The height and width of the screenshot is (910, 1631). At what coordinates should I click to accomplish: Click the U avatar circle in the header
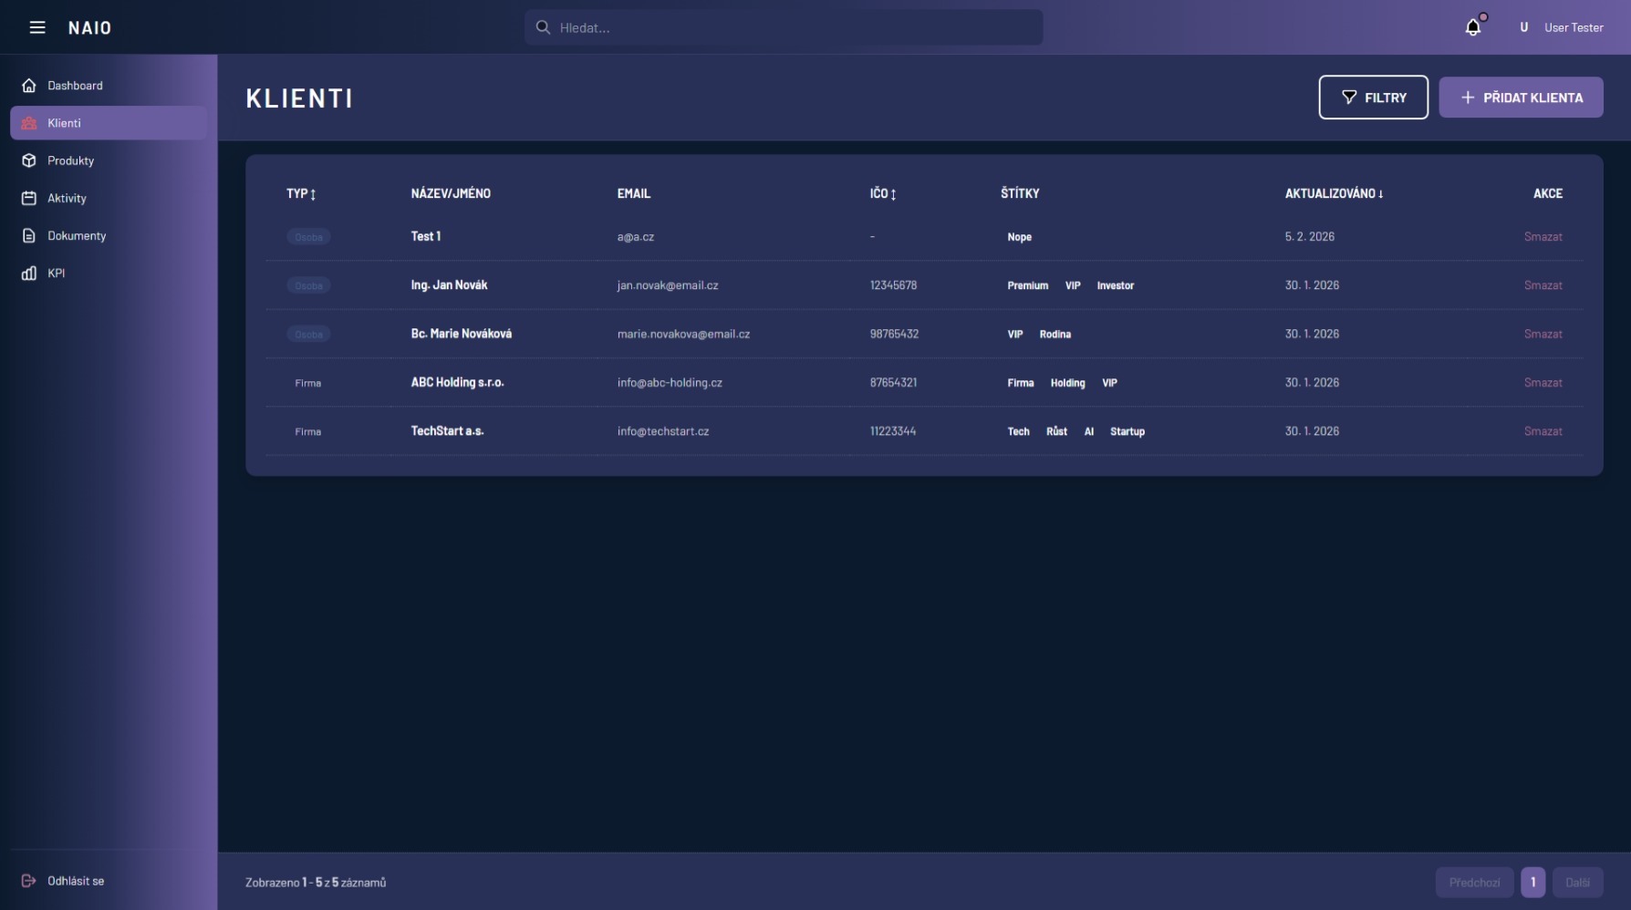(1523, 27)
